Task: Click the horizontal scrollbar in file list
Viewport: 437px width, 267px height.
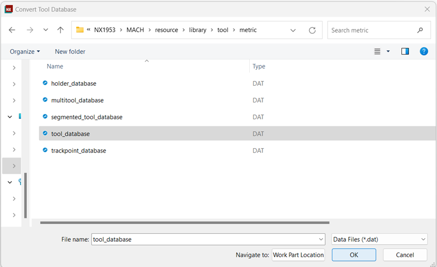Action: 184,223
